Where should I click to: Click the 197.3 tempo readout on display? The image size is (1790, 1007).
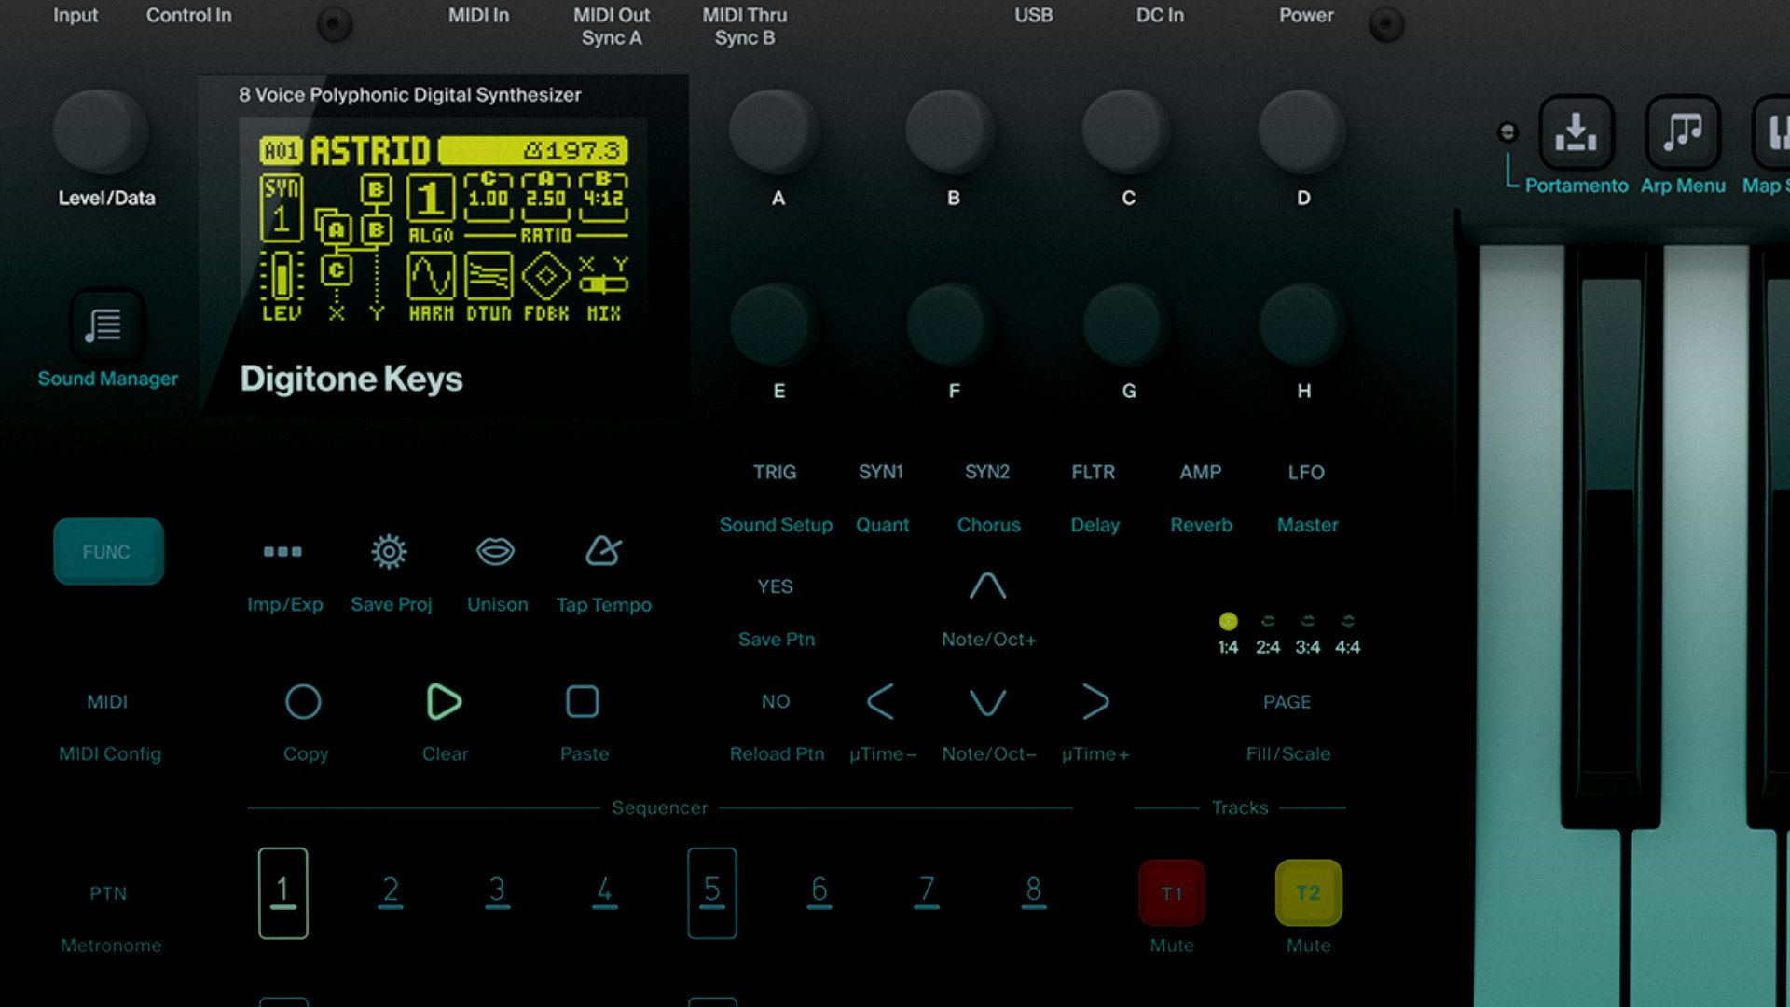tap(572, 151)
